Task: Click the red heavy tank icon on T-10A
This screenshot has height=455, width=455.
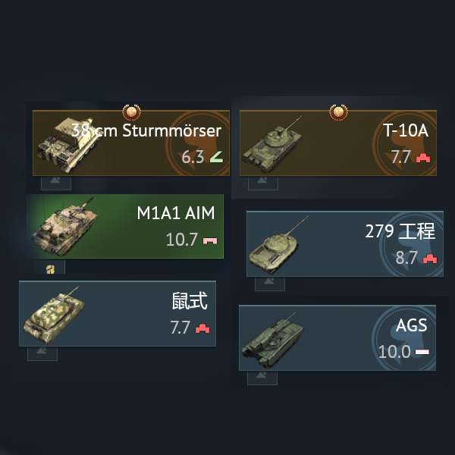Action: tap(423, 158)
